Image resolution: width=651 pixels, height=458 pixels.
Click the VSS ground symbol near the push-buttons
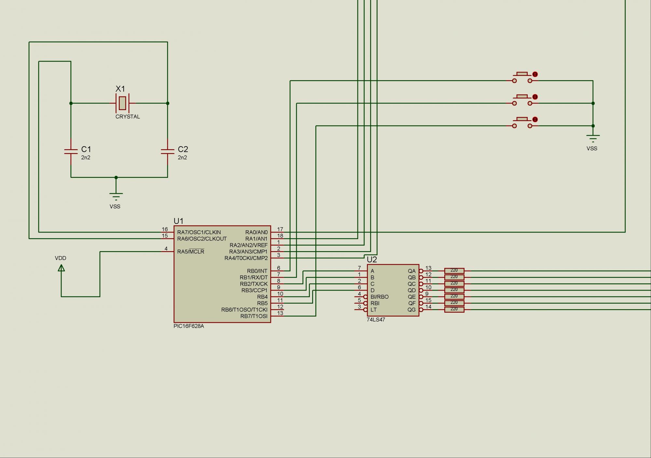click(x=593, y=138)
